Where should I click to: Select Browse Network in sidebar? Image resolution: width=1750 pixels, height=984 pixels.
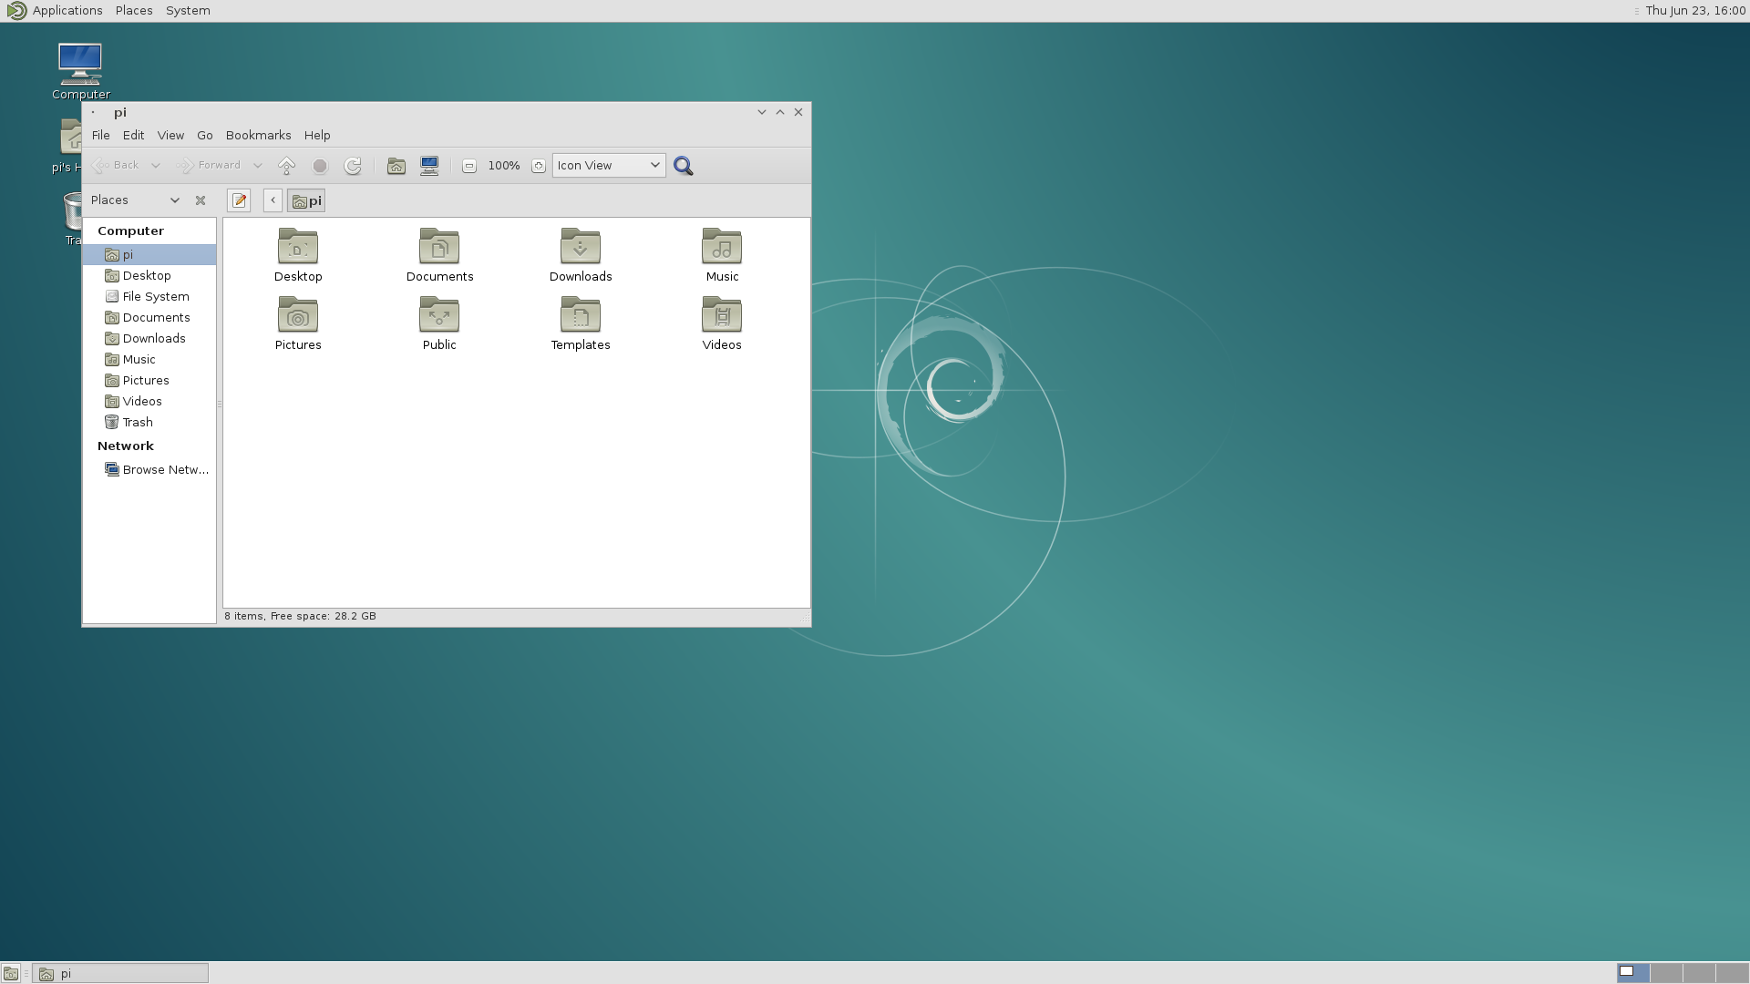point(149,470)
